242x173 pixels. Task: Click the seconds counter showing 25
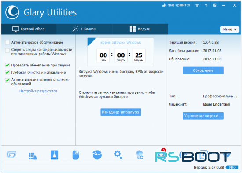139,55
